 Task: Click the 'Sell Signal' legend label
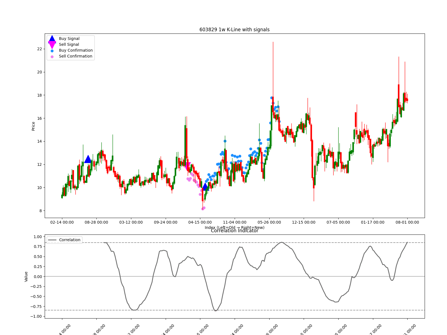[69, 44]
